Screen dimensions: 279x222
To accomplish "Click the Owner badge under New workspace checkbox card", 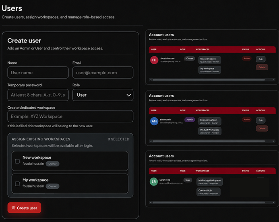I will coord(52,164).
